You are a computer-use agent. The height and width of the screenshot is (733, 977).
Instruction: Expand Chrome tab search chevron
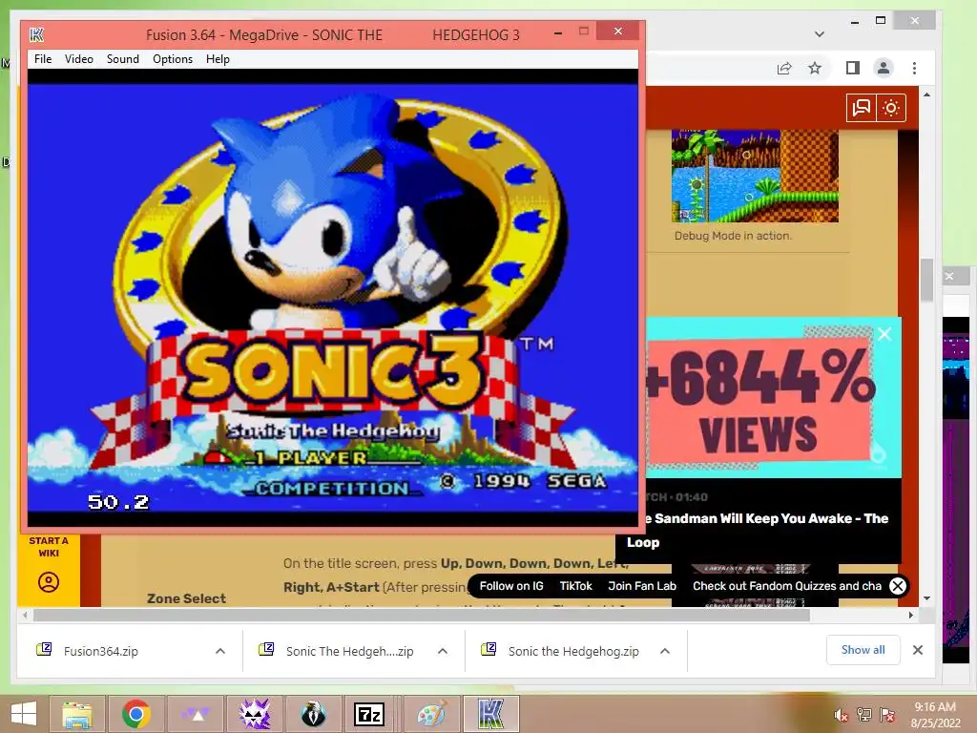pyautogui.click(x=820, y=33)
